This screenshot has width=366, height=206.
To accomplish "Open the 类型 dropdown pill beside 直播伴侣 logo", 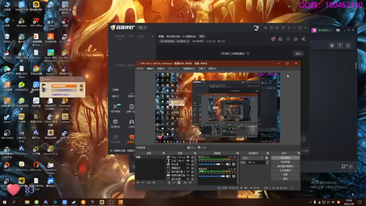I will (142, 27).
